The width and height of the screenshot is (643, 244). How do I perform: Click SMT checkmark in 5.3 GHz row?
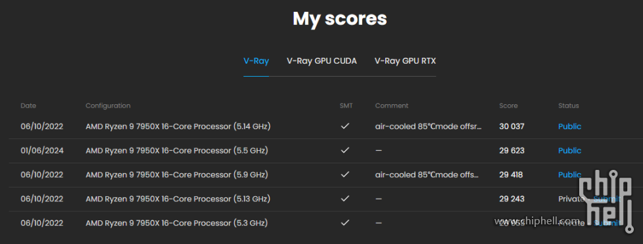[345, 223]
